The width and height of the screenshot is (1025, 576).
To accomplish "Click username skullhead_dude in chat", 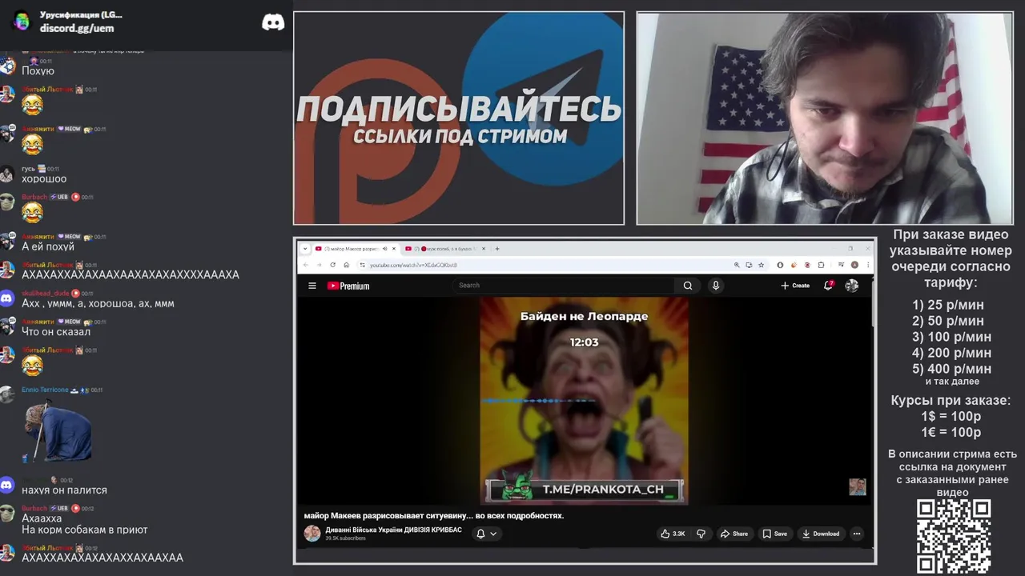I will tap(46, 294).
